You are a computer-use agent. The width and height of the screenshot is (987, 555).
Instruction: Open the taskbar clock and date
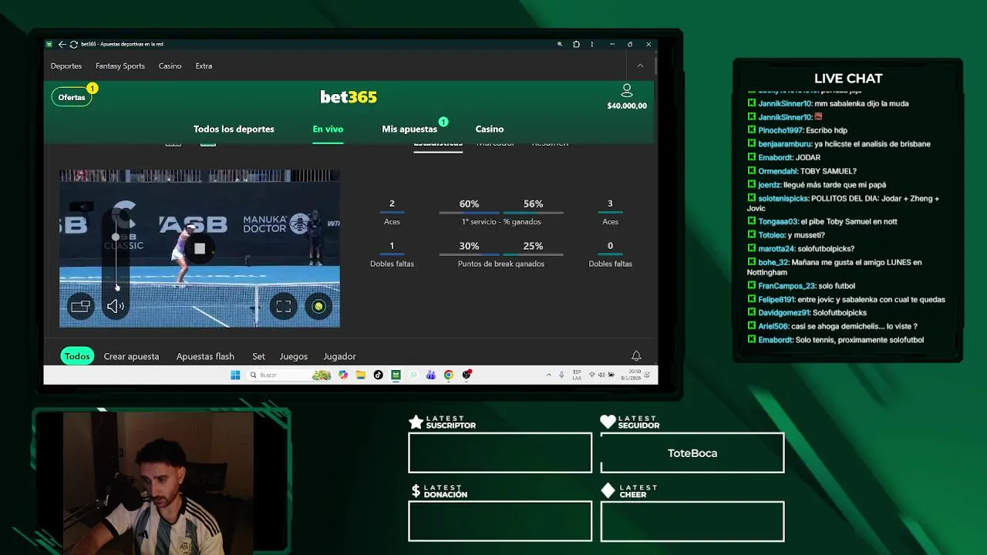point(632,375)
